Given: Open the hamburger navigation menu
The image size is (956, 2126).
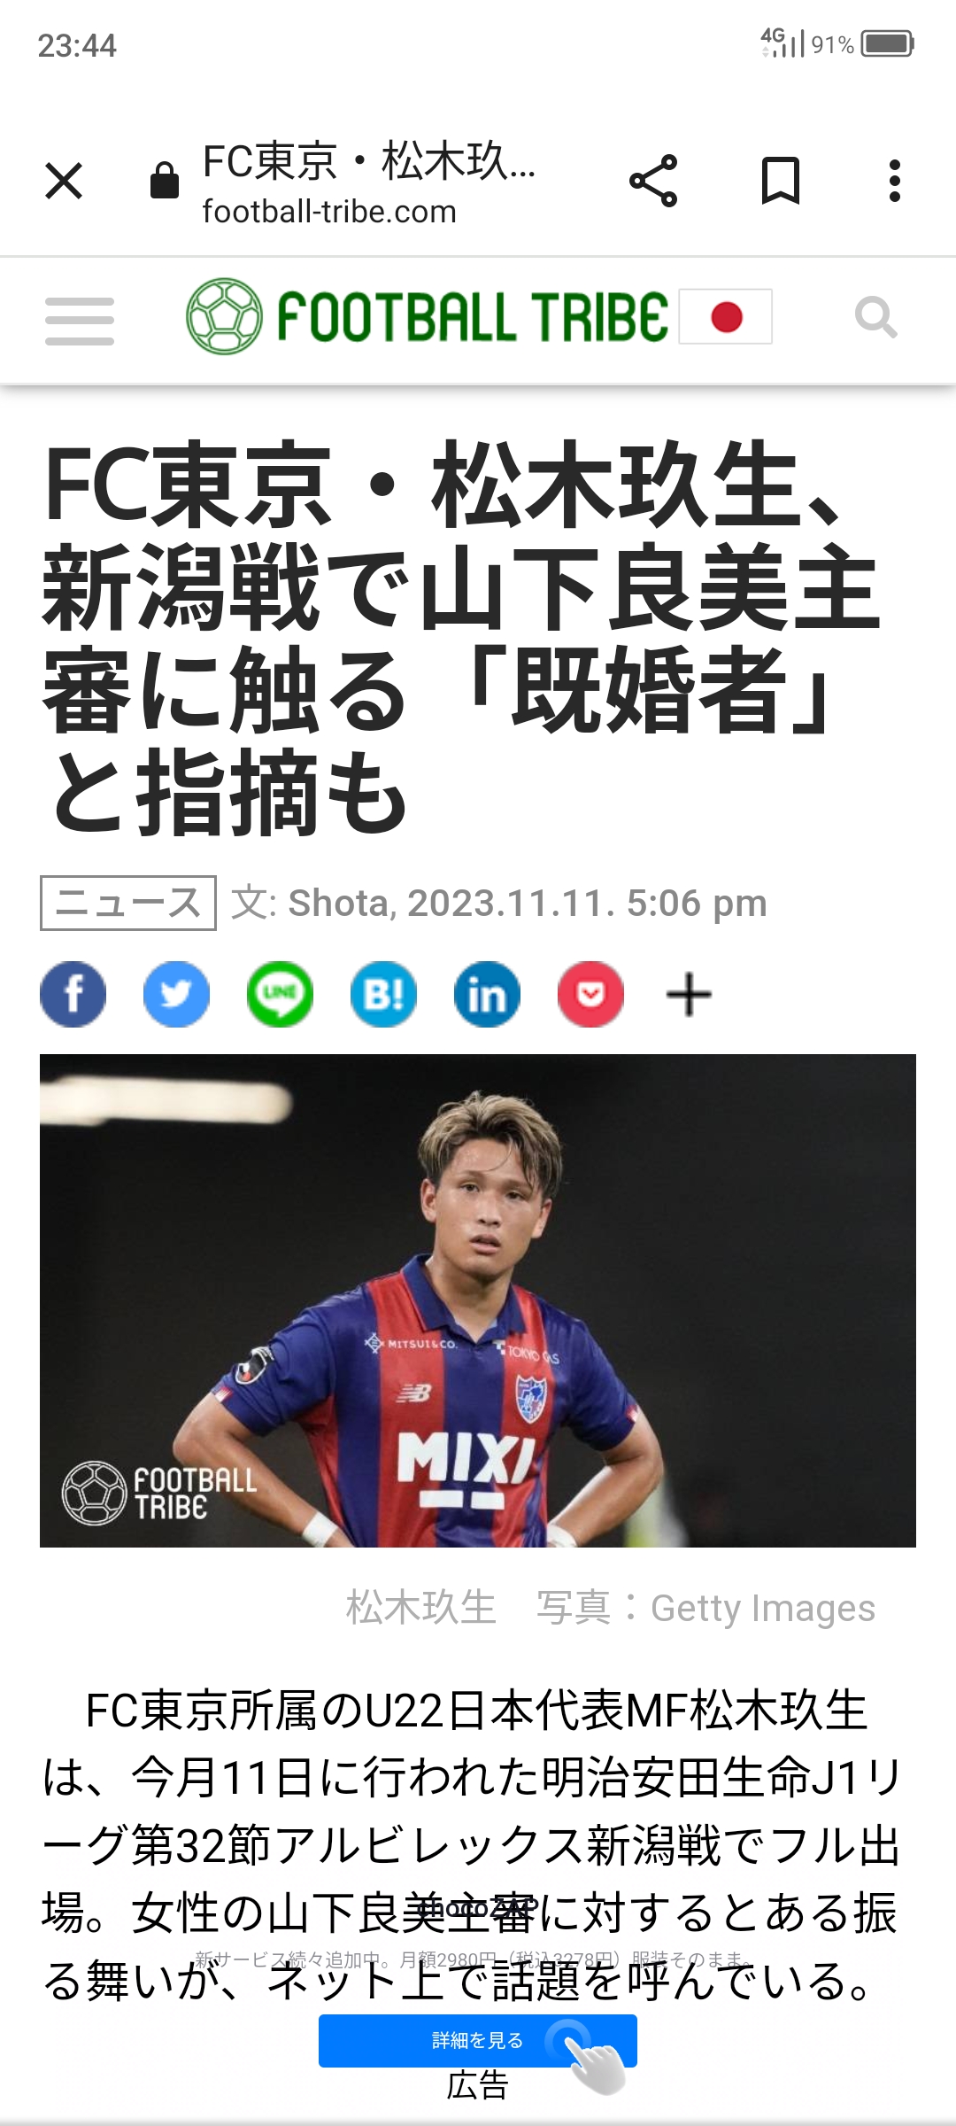Looking at the screenshot, I should point(80,321).
